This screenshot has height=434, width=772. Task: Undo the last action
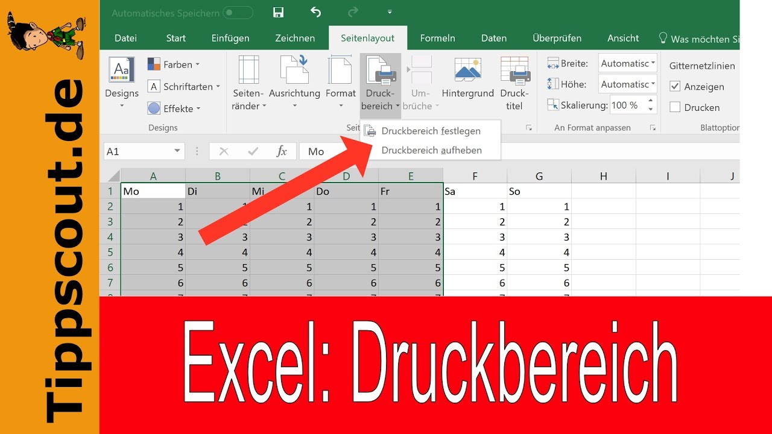pos(315,12)
